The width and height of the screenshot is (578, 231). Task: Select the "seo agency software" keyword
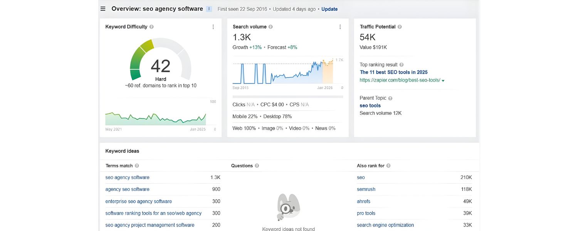[127, 177]
